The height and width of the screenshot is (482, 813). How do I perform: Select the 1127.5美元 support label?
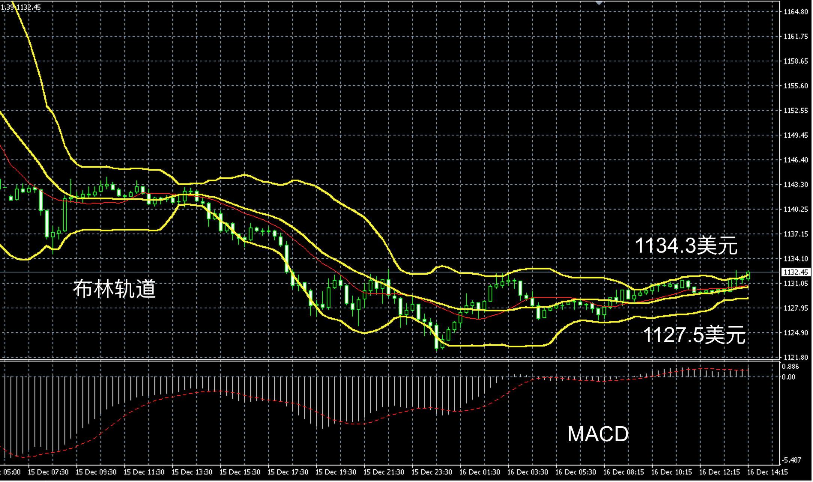coord(694,335)
